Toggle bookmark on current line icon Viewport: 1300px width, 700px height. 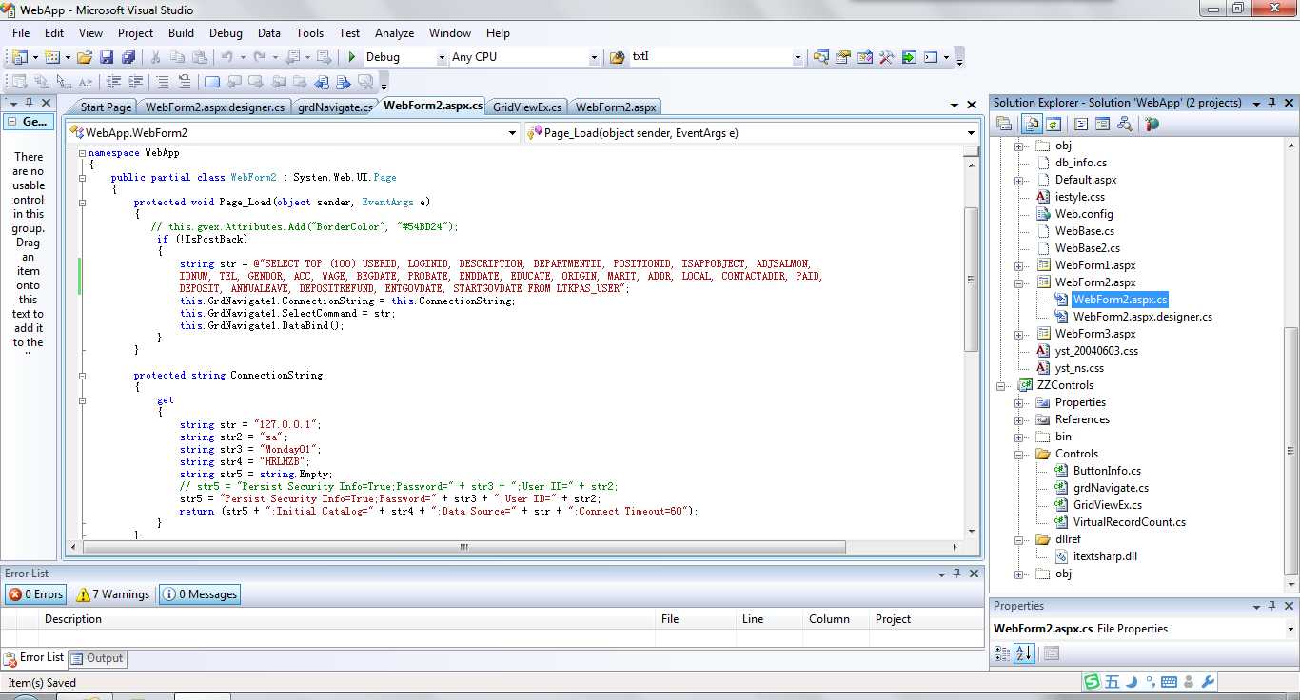click(211, 82)
